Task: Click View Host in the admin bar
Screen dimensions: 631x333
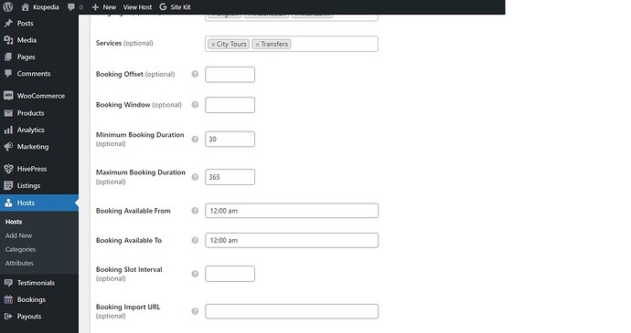Action: (x=137, y=7)
